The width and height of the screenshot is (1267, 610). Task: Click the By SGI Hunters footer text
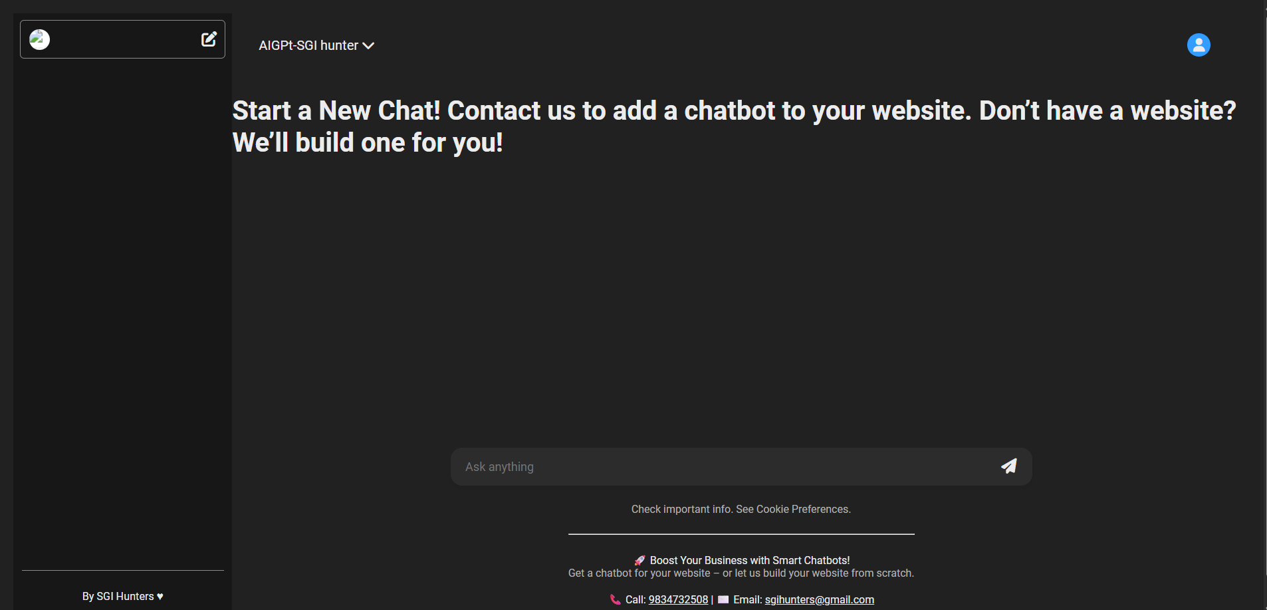[x=118, y=597]
